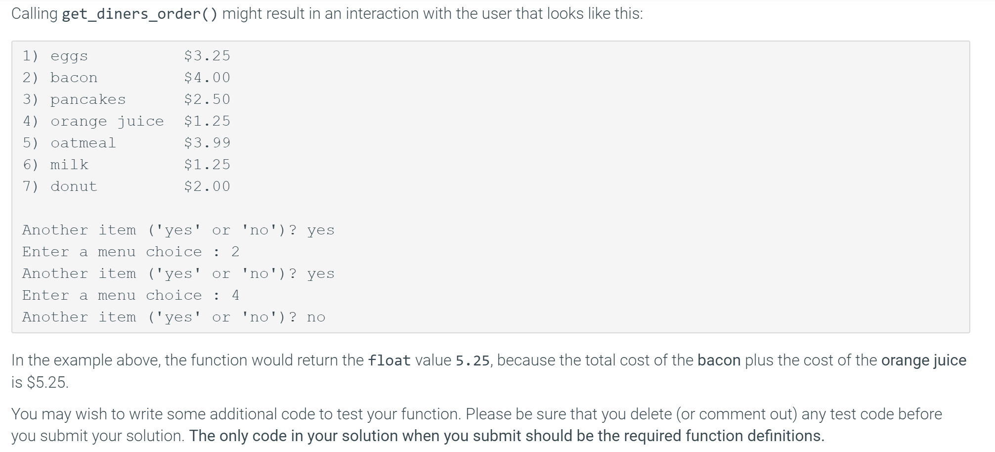Viewport: 995px width, 452px height.
Task: Click the 'oatmeal' menu line
Action: coord(127,143)
